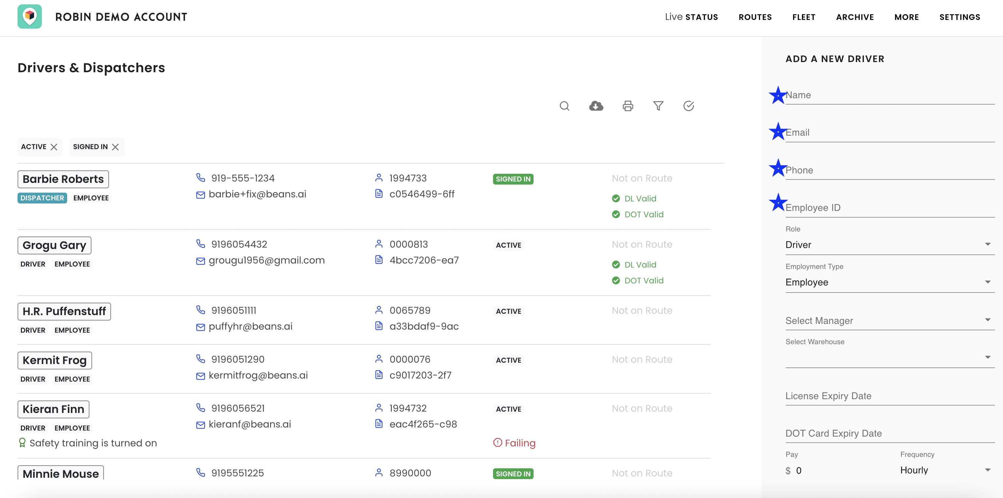
Task: Open Kieran Finn driver profile
Action: point(53,409)
